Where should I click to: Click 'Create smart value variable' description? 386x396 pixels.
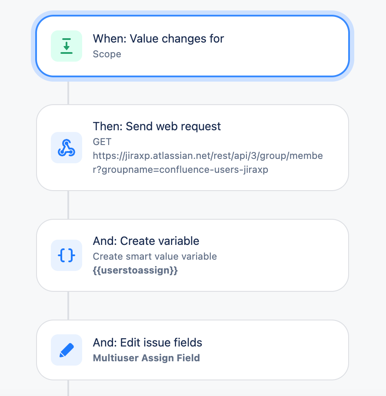(x=155, y=257)
